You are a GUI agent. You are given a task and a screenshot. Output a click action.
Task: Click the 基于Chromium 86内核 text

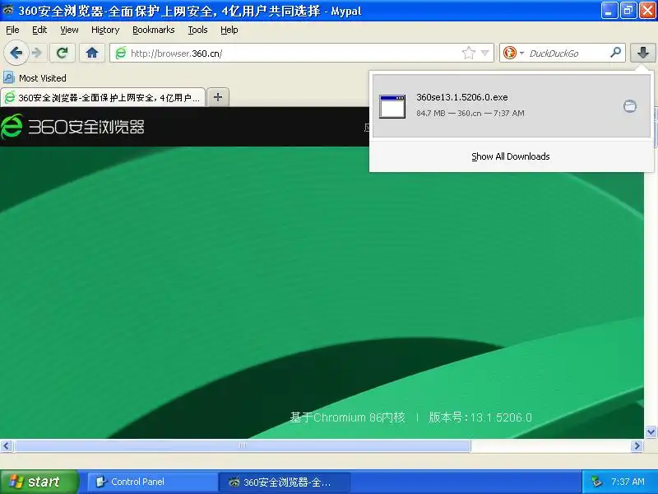click(x=347, y=417)
